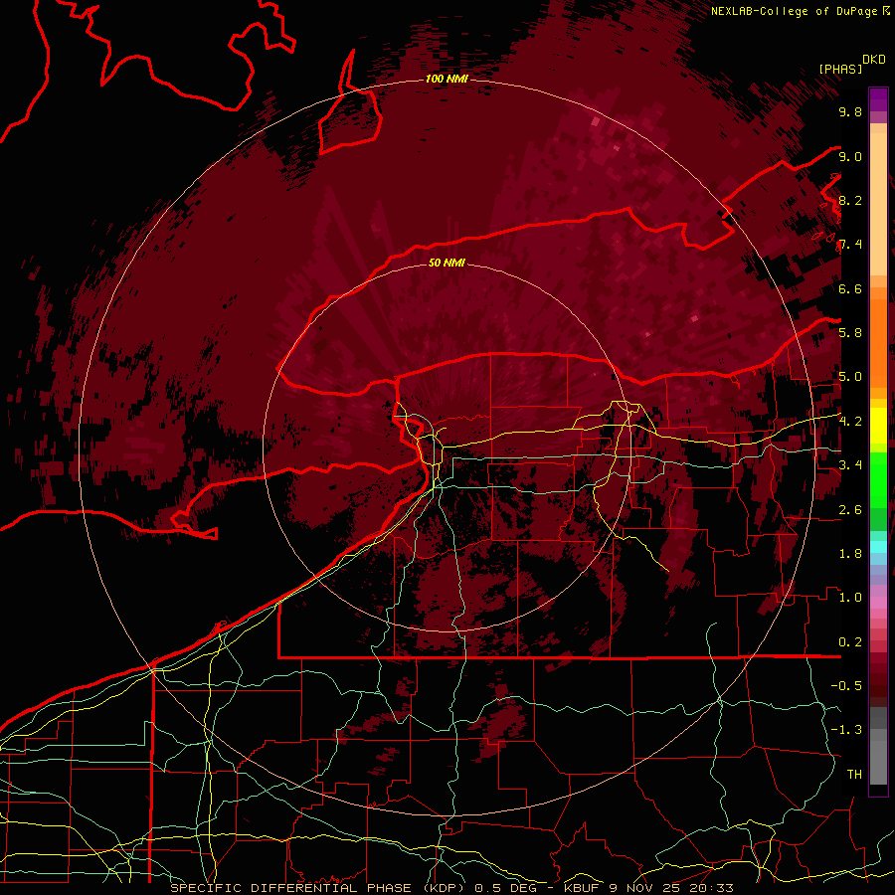Click the TH legend label

pyautogui.click(x=854, y=775)
